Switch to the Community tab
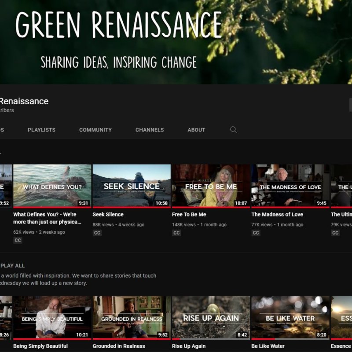 (95, 130)
